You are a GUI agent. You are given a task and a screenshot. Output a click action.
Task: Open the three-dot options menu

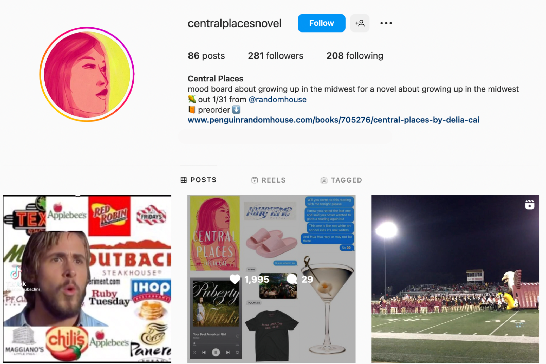tap(386, 23)
